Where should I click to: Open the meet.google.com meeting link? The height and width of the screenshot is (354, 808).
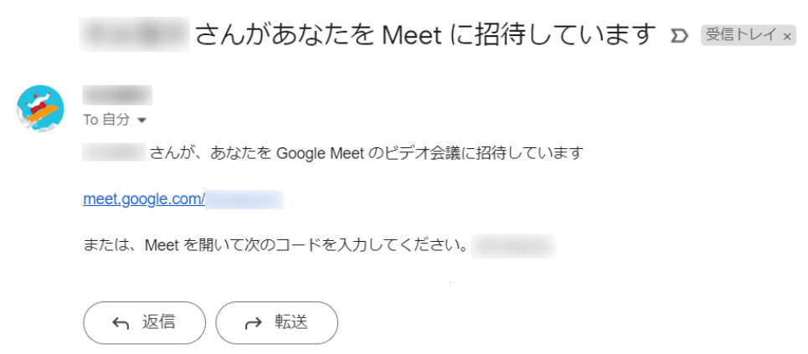pos(183,199)
